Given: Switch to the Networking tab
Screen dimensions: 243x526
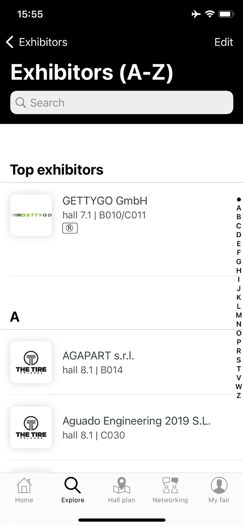Looking at the screenshot, I should point(170,490).
